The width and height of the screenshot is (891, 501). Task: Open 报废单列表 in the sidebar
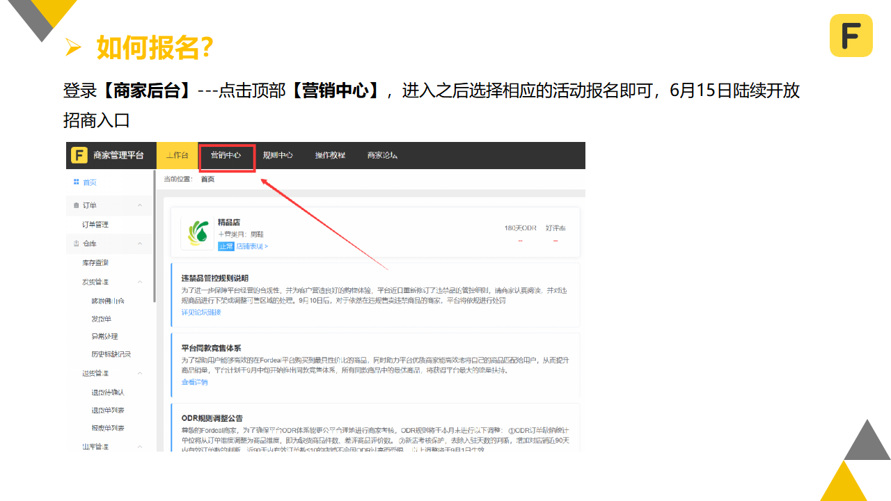[108, 428]
